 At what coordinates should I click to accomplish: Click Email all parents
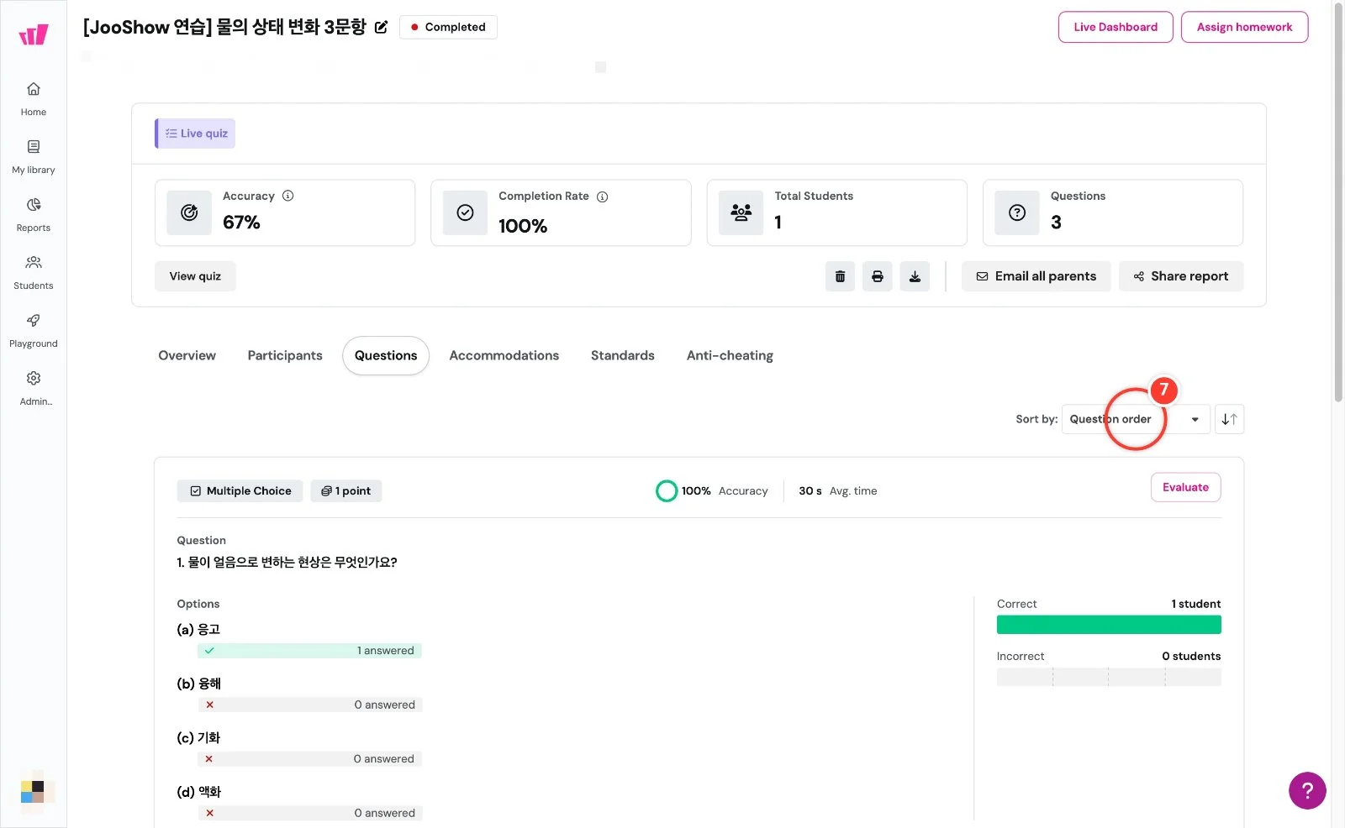pyautogui.click(x=1036, y=276)
